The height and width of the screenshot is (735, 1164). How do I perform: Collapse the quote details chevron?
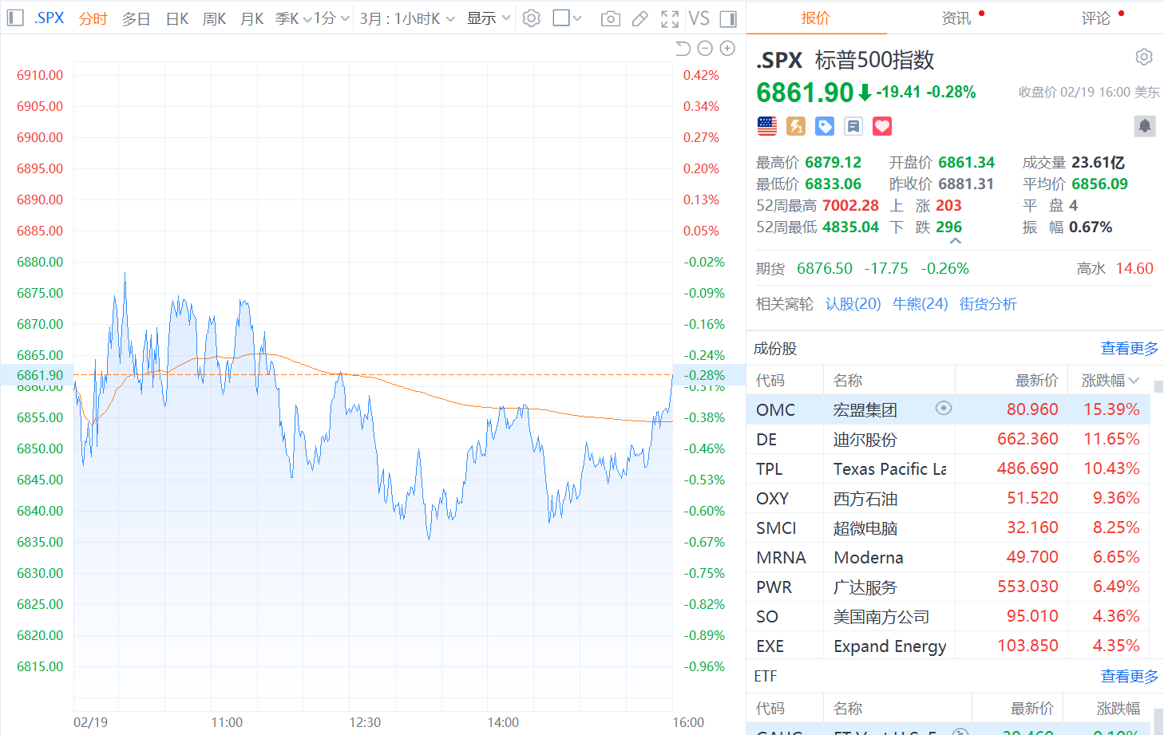pyautogui.click(x=955, y=241)
